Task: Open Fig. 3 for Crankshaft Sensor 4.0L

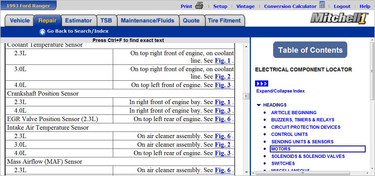Action: click(x=223, y=111)
